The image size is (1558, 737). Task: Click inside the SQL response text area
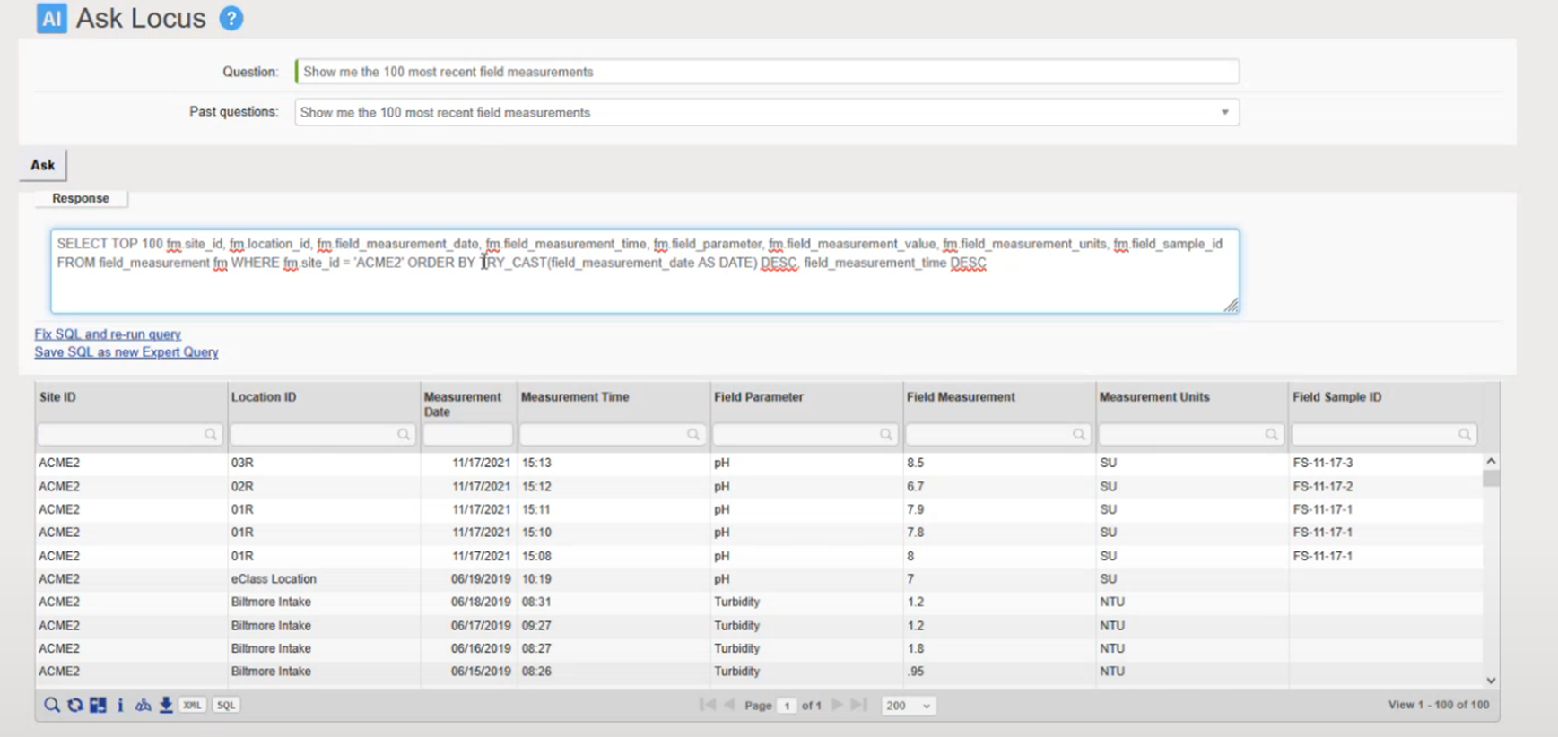click(645, 271)
